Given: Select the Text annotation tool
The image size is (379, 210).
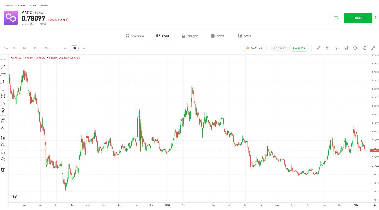Looking at the screenshot, I should [3, 89].
